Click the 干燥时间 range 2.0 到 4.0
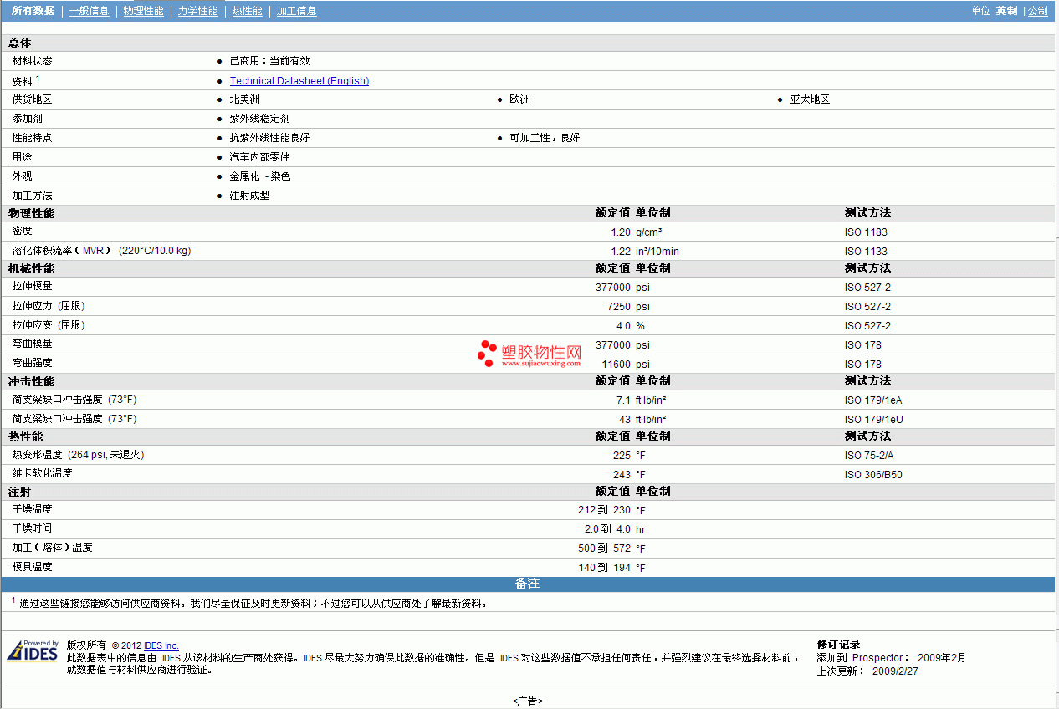This screenshot has height=709, width=1059. point(607,529)
